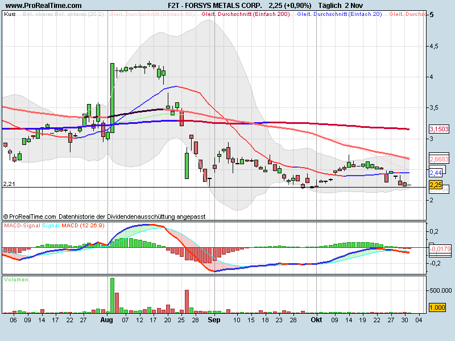This screenshot has height=341, width=455.
Task: Click the 2,21 support level label
Action: [x=9, y=184]
